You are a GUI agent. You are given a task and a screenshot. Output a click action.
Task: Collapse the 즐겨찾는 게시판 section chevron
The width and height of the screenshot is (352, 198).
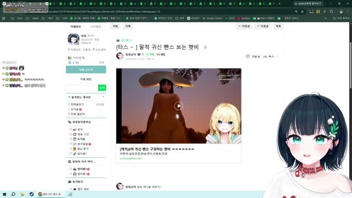103,97
